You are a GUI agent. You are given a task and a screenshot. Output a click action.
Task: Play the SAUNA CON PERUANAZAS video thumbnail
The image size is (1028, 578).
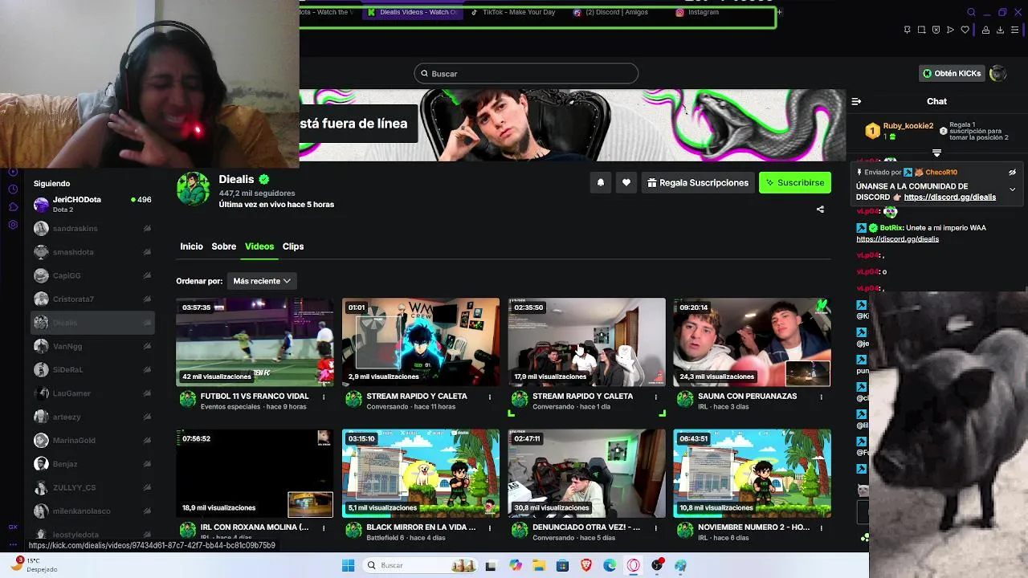click(x=752, y=342)
